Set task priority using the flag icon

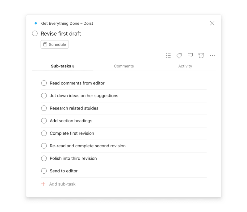(x=190, y=56)
